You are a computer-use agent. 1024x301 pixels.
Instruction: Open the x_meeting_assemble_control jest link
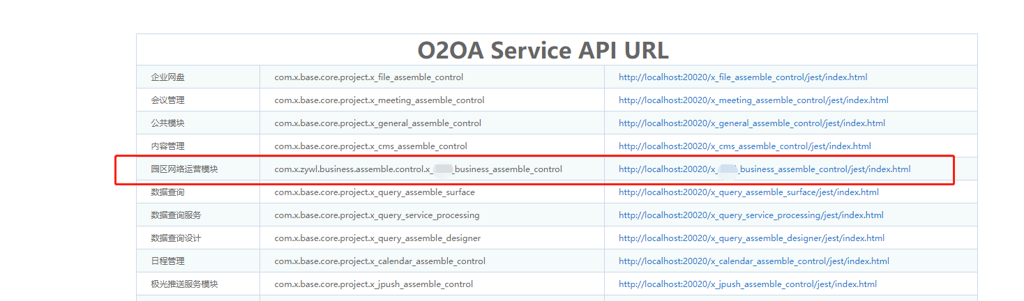coord(753,100)
